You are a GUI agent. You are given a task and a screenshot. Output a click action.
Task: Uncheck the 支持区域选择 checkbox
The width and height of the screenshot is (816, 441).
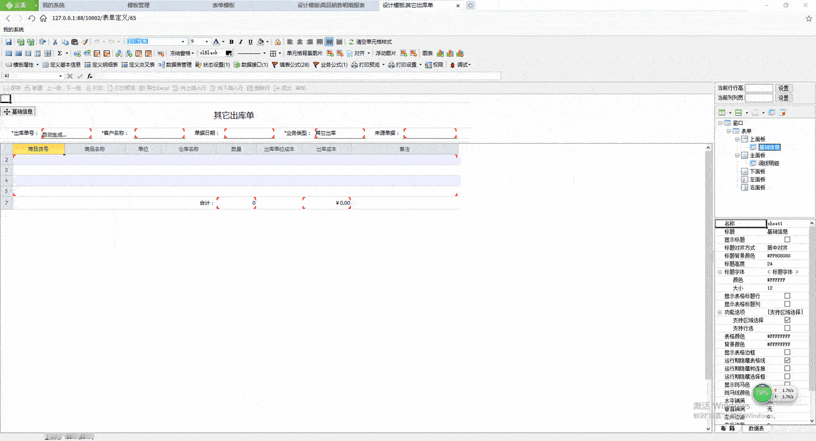pos(787,320)
